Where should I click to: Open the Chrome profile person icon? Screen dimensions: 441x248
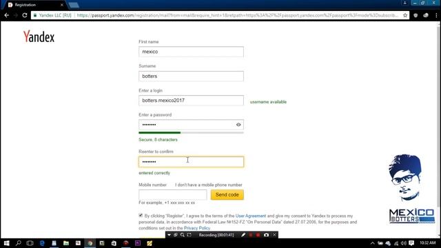404,3
